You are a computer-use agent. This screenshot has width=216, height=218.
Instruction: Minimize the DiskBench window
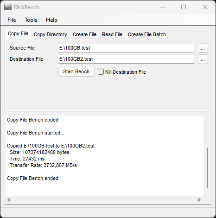(x=163, y=7)
